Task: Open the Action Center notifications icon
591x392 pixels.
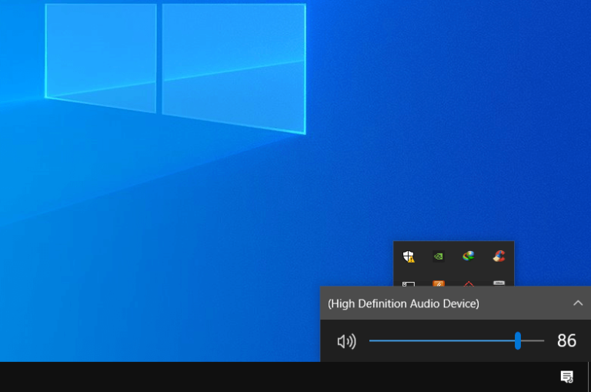Action: [567, 377]
